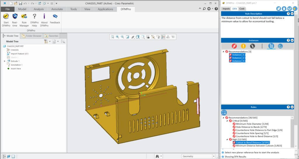Collapse Recommendations [30/165] in Rules
The width and height of the screenshot is (299, 159).
tap(223, 118)
